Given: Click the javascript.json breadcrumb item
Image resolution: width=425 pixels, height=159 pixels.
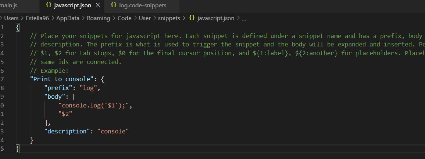Looking at the screenshot, I should [x=216, y=18].
